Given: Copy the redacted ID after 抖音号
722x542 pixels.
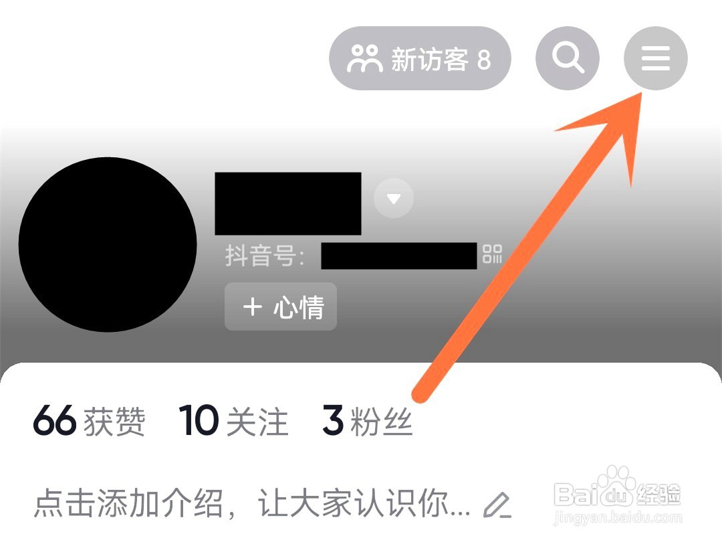Looking at the screenshot, I should tap(398, 256).
